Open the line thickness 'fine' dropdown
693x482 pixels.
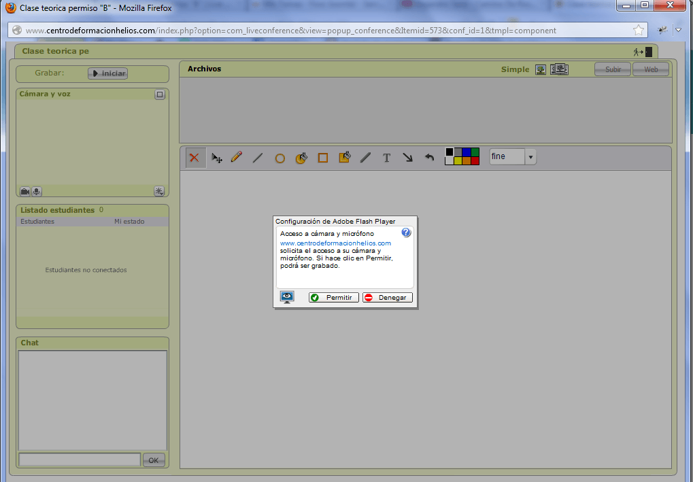click(530, 157)
